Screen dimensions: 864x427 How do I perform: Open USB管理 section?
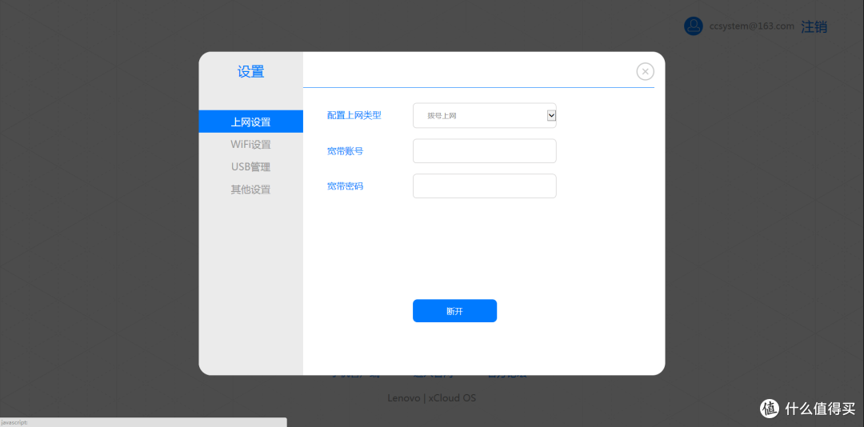point(250,167)
